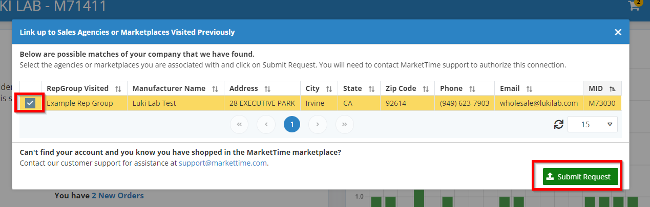Screen dimensions: 650x207
Task: Select the Example Rep Group cell
Action: pos(85,103)
